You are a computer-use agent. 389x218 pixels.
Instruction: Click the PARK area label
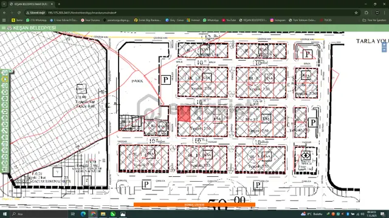(x=137, y=81)
